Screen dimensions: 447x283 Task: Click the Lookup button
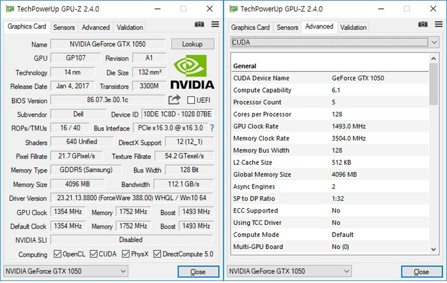[x=192, y=44]
